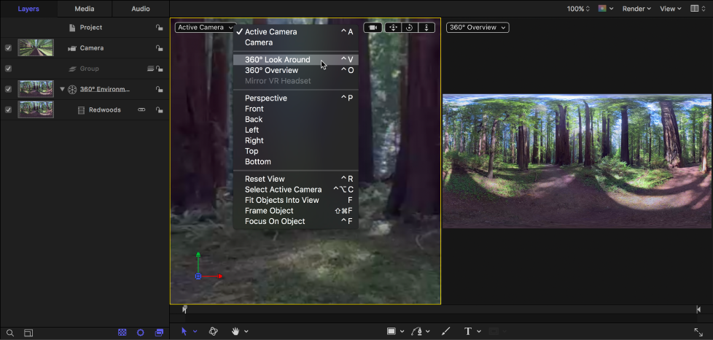Image resolution: width=713 pixels, height=340 pixels.
Task: Open the 360° Overview viewport dropdown
Action: pos(478,28)
